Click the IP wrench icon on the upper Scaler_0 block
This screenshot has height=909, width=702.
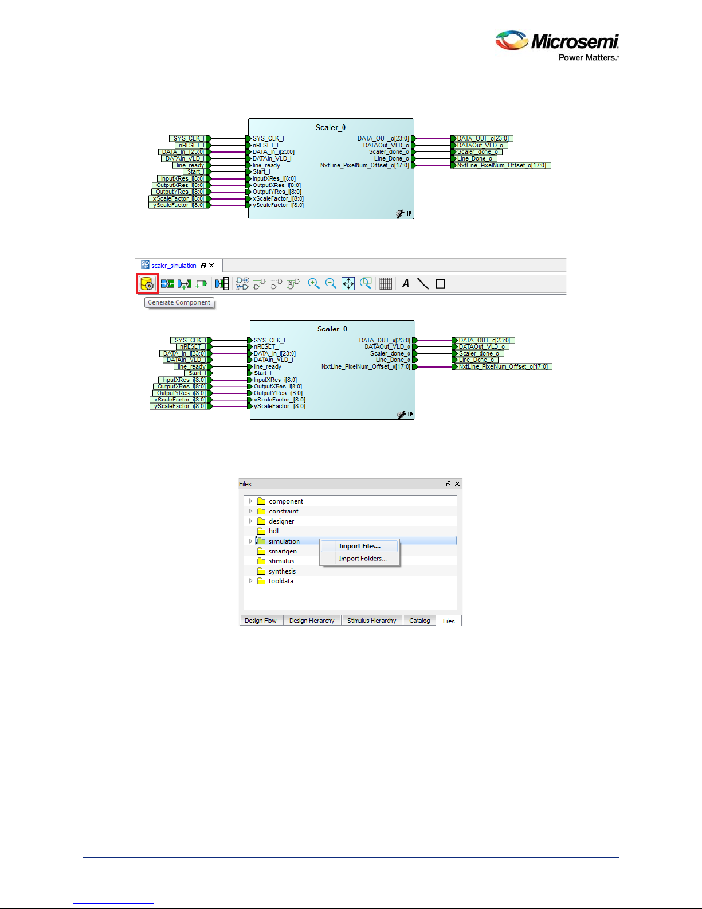(x=404, y=213)
